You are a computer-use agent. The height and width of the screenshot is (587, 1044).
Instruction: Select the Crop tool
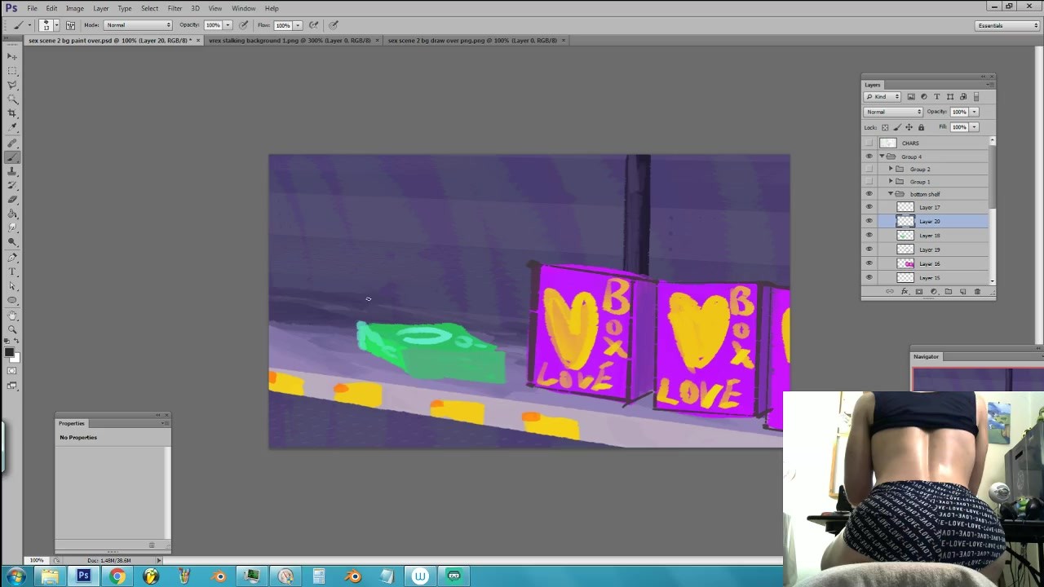(12, 113)
